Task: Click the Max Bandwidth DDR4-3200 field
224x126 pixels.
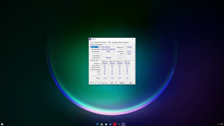Action: (x=108, y=49)
